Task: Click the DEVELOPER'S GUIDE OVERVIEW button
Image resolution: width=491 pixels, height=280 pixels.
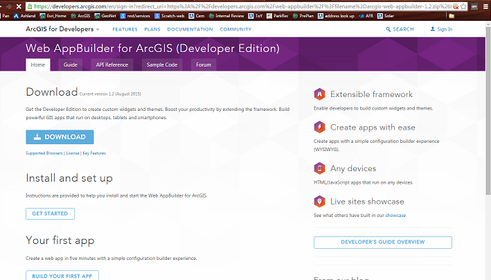Action: 383,242
